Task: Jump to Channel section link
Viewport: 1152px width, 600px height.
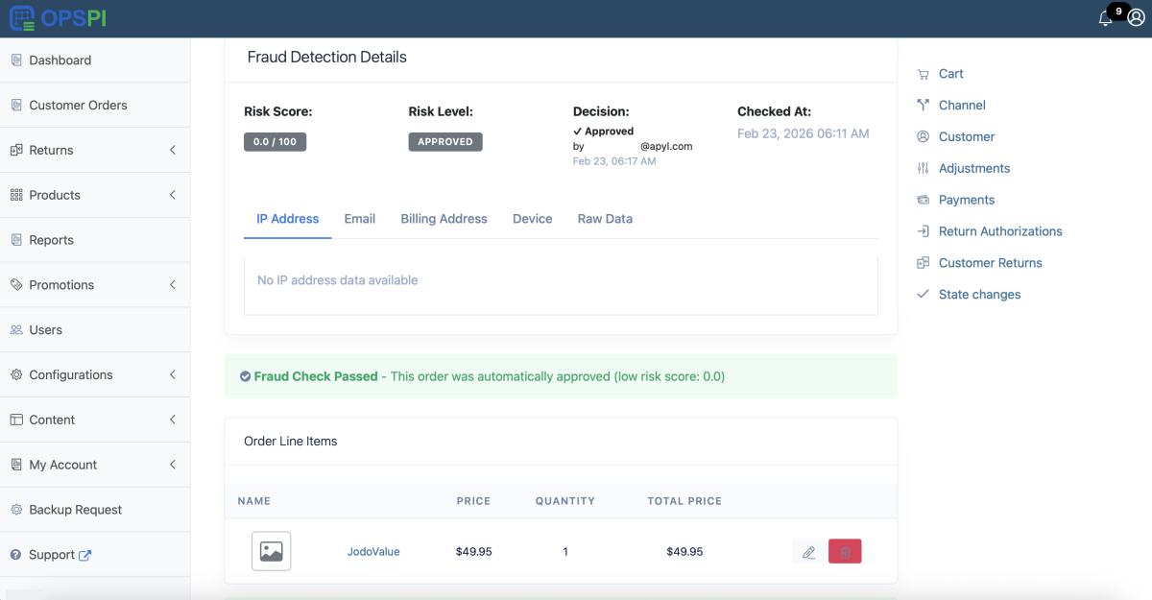Action: click(x=962, y=105)
